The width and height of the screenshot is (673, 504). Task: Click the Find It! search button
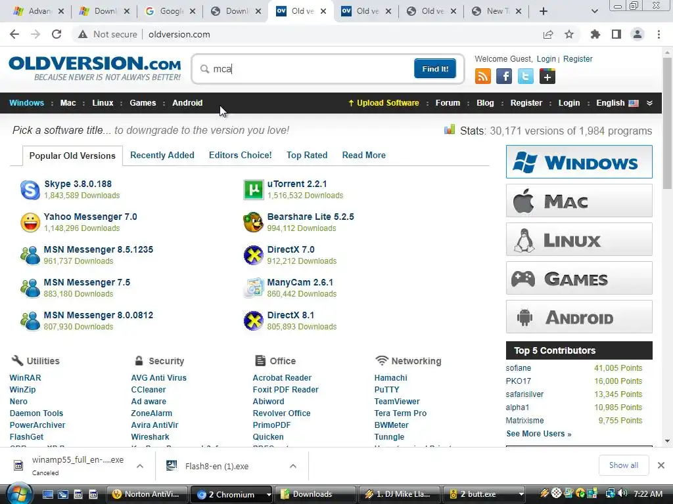[435, 68]
